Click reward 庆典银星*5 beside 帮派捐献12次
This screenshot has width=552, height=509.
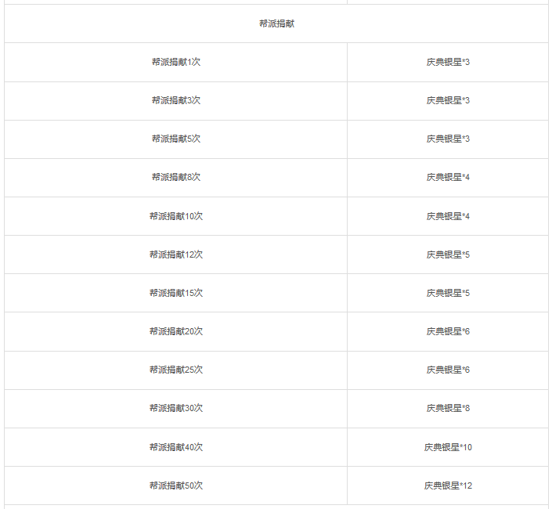click(448, 254)
